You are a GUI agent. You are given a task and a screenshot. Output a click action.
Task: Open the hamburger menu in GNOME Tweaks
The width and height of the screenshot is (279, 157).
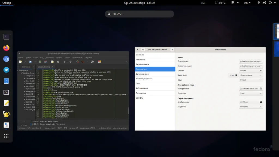[x=172, y=50]
